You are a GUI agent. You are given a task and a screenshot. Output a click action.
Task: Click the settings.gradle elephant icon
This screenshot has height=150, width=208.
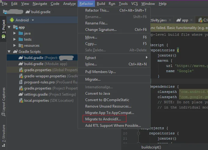click(21, 94)
